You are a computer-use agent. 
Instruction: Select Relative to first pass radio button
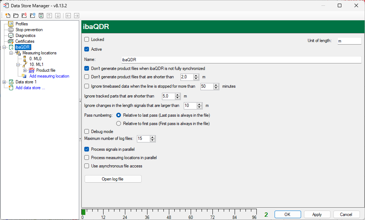pos(118,124)
